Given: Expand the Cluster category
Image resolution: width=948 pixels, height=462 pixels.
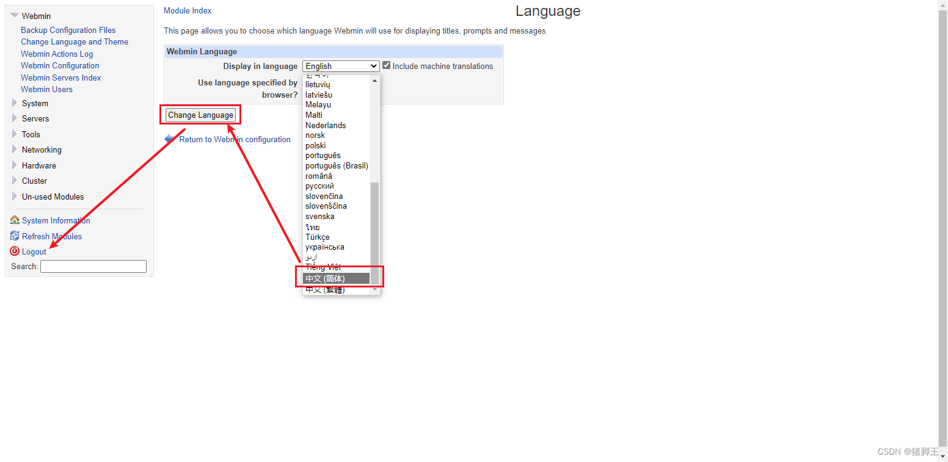Looking at the screenshot, I should tap(15, 181).
